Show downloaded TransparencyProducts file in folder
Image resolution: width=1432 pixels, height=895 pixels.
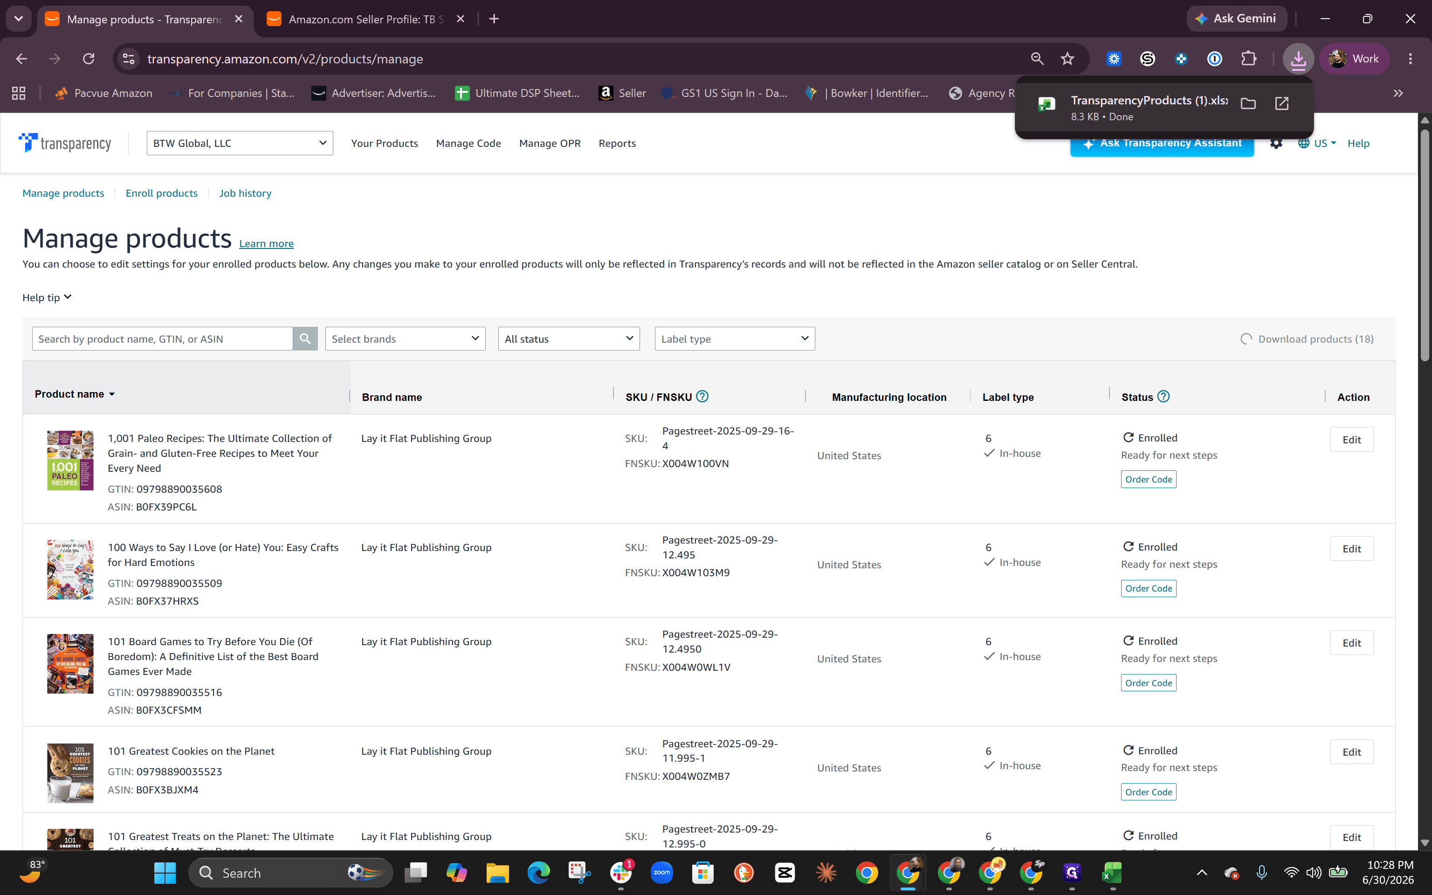pyautogui.click(x=1248, y=103)
